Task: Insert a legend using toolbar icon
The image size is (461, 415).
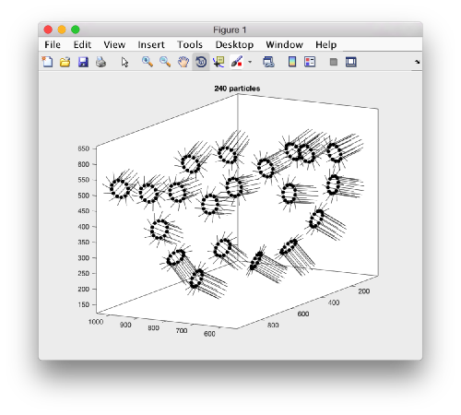Action: pyautogui.click(x=310, y=62)
